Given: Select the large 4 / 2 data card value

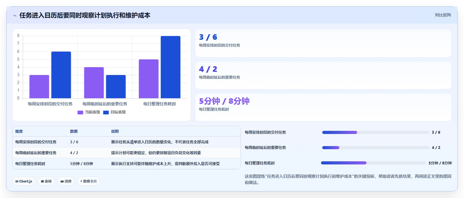Looking at the screenshot, I should point(208,69).
